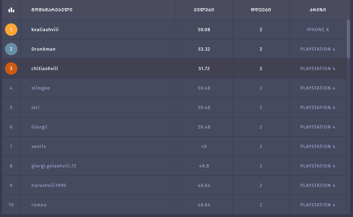Open user kvaliashvili's entry
Screen dimensions: 353x217
45,29
